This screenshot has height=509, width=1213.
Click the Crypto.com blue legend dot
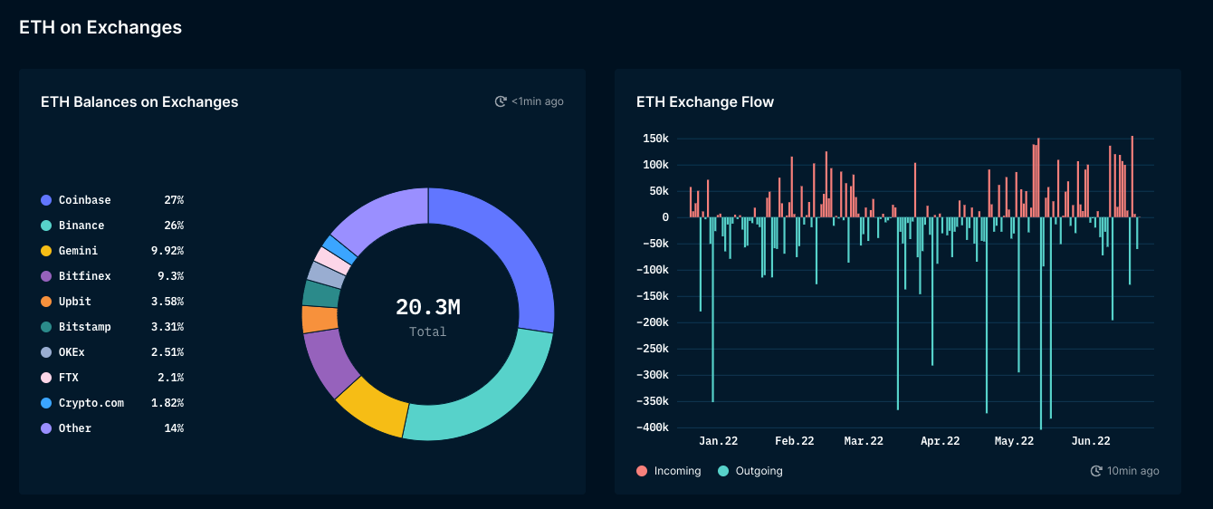(x=46, y=403)
